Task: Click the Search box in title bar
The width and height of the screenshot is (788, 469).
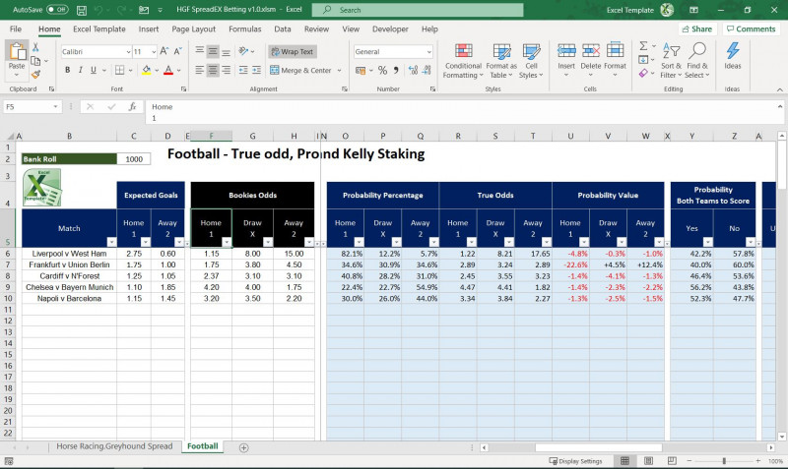Action: point(417,10)
